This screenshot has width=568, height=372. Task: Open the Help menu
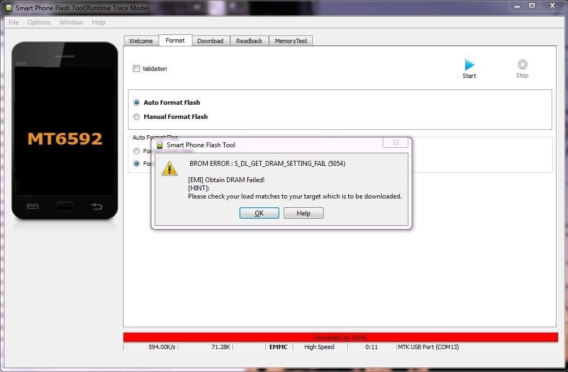[x=98, y=22]
